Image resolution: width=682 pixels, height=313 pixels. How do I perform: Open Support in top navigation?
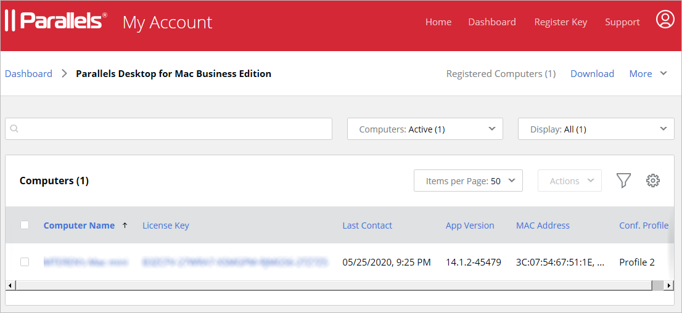tap(622, 22)
